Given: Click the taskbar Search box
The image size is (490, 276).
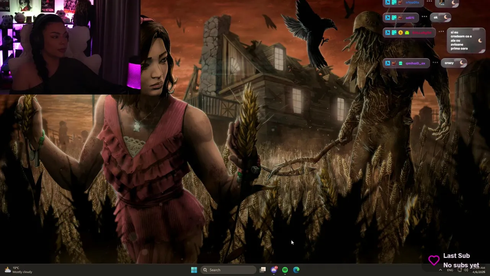Looking at the screenshot, I should click(229, 270).
